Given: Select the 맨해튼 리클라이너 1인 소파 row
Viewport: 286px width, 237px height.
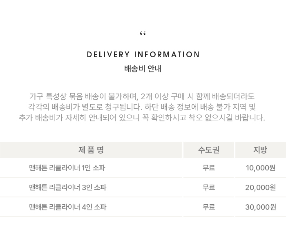Looking at the screenshot, I should [x=67, y=168].
